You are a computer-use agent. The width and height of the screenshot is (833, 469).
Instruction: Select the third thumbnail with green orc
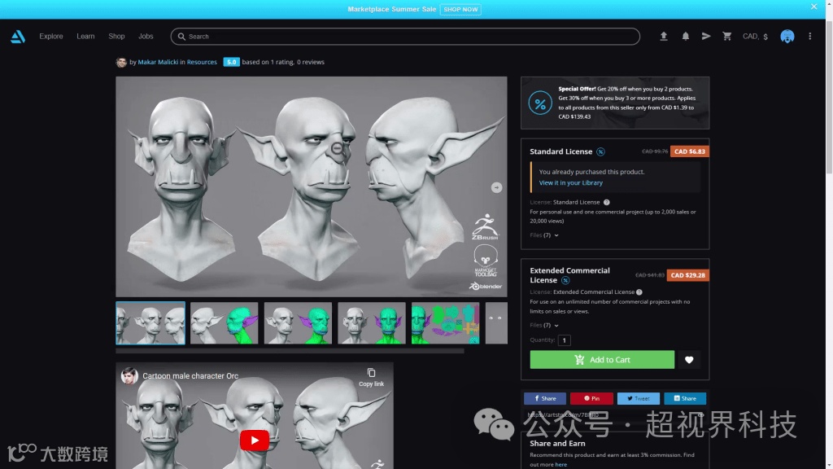[x=298, y=322]
